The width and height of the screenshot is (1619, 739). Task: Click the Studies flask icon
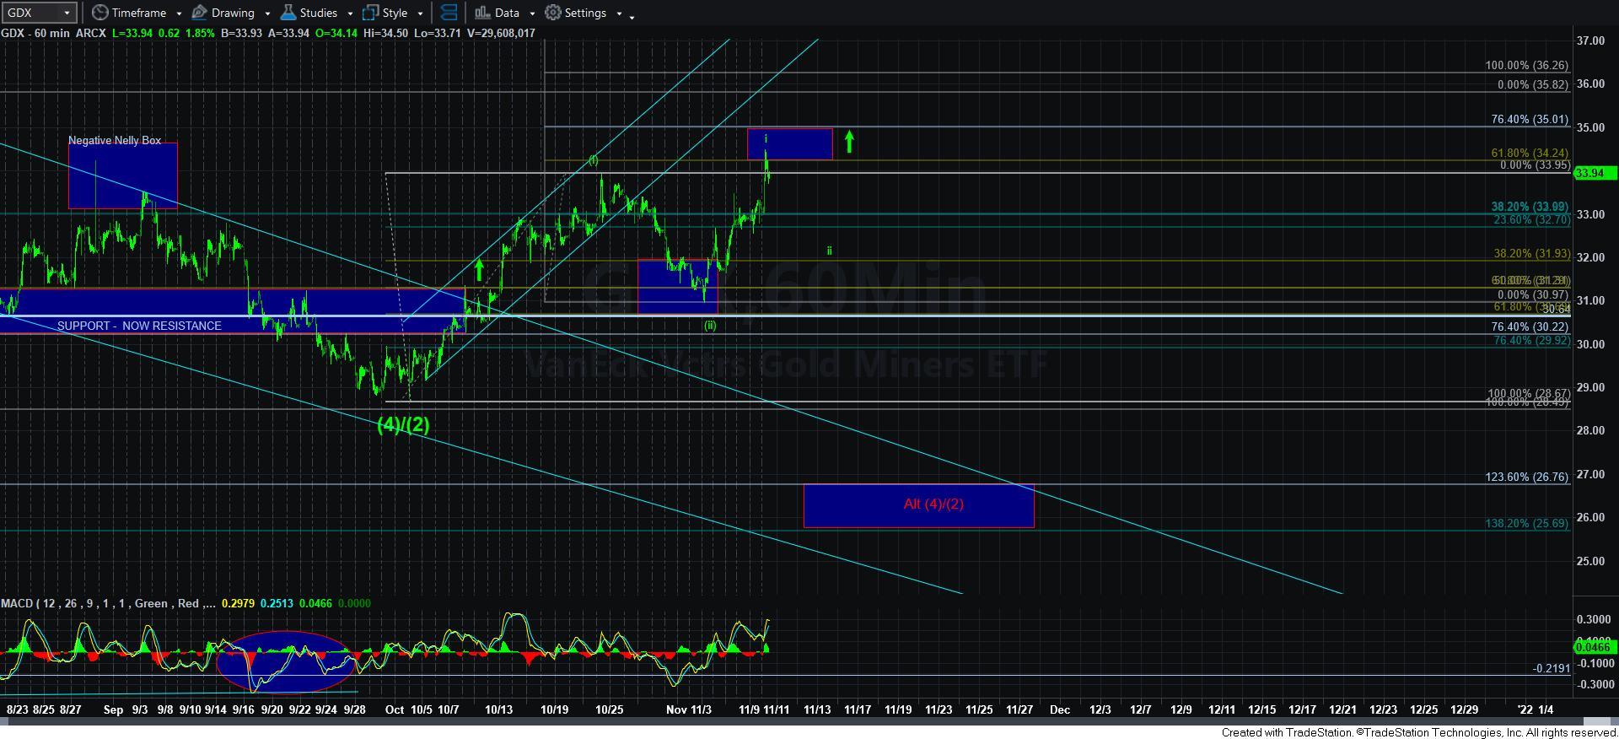pyautogui.click(x=288, y=13)
